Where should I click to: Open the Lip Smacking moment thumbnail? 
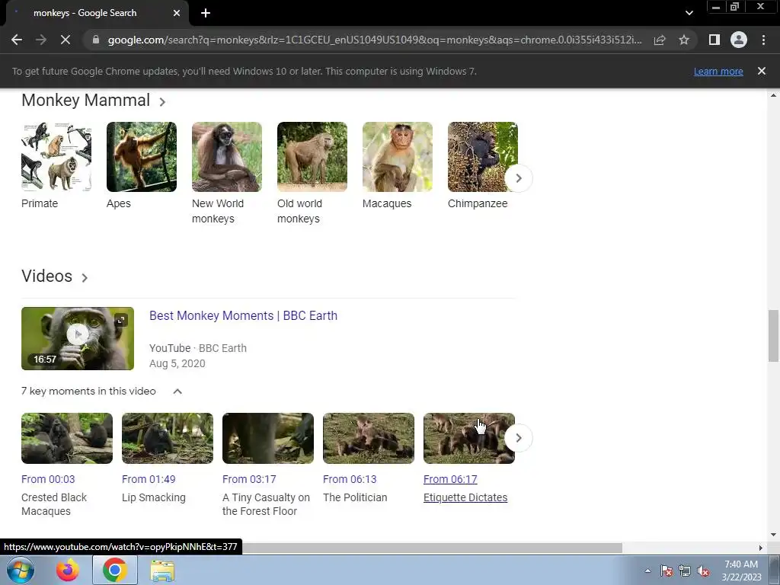click(167, 438)
